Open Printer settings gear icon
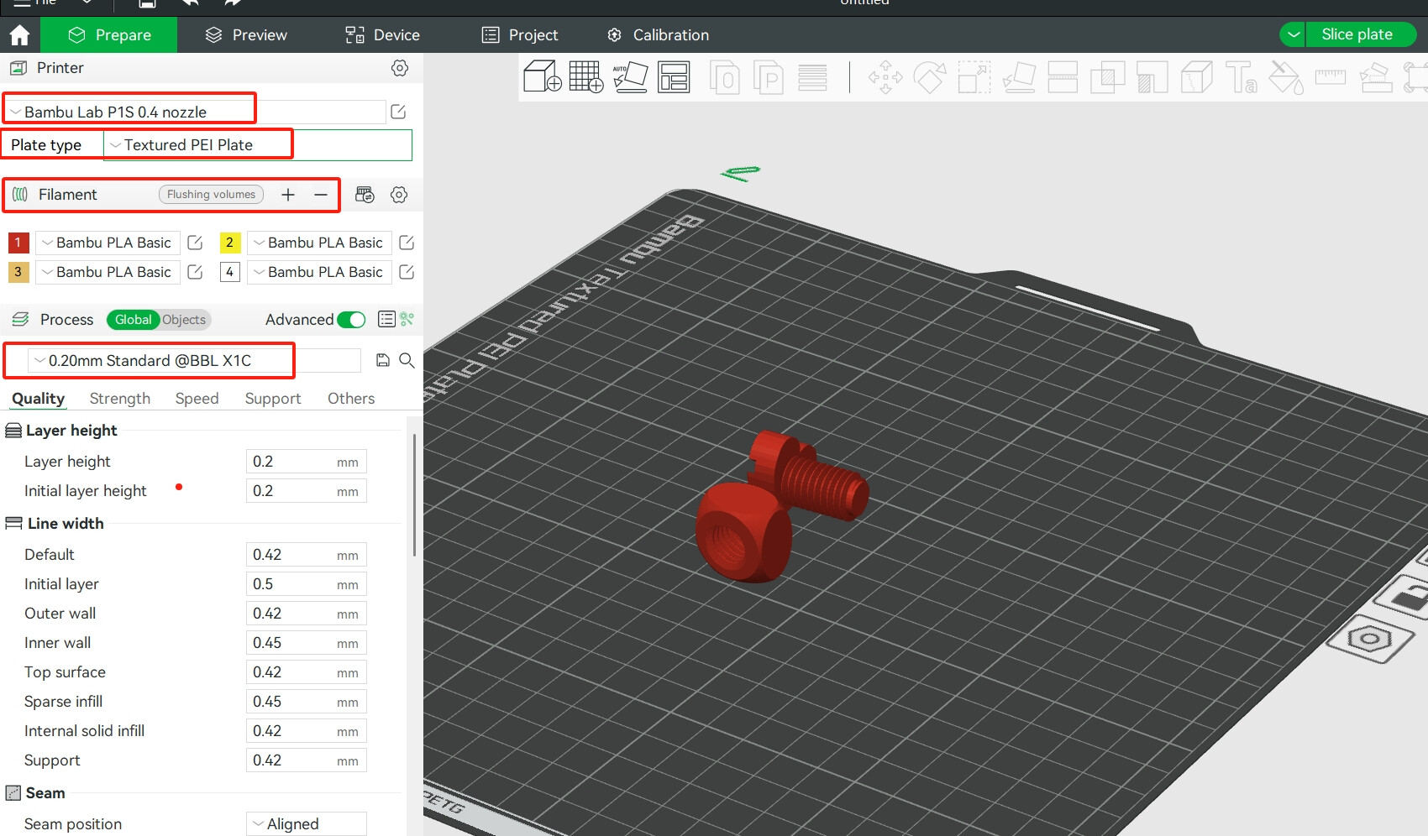 400,68
